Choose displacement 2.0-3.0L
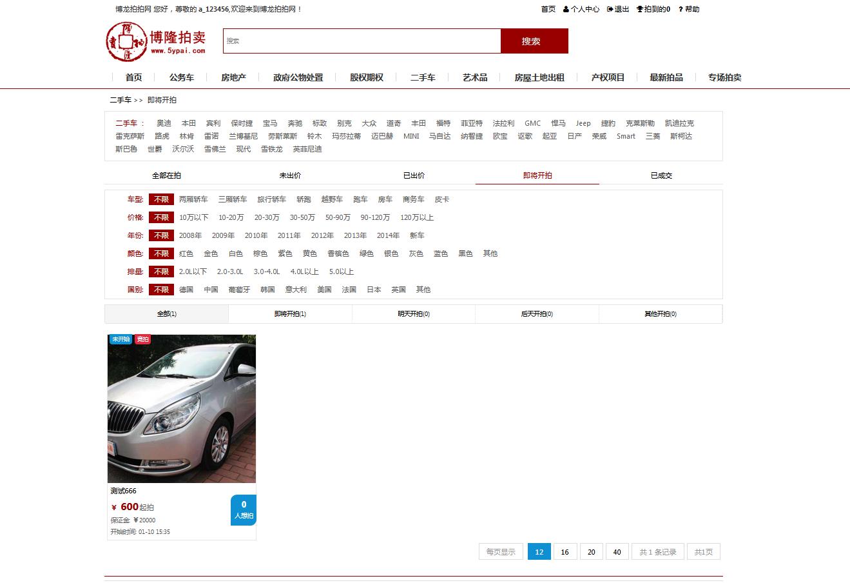 click(x=230, y=272)
